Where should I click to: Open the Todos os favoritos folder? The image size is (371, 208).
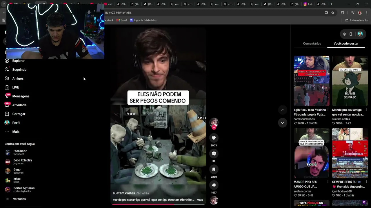coord(357,20)
